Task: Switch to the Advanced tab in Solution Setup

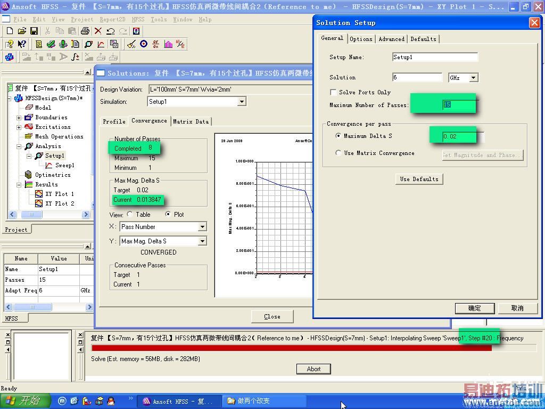Action: point(391,39)
